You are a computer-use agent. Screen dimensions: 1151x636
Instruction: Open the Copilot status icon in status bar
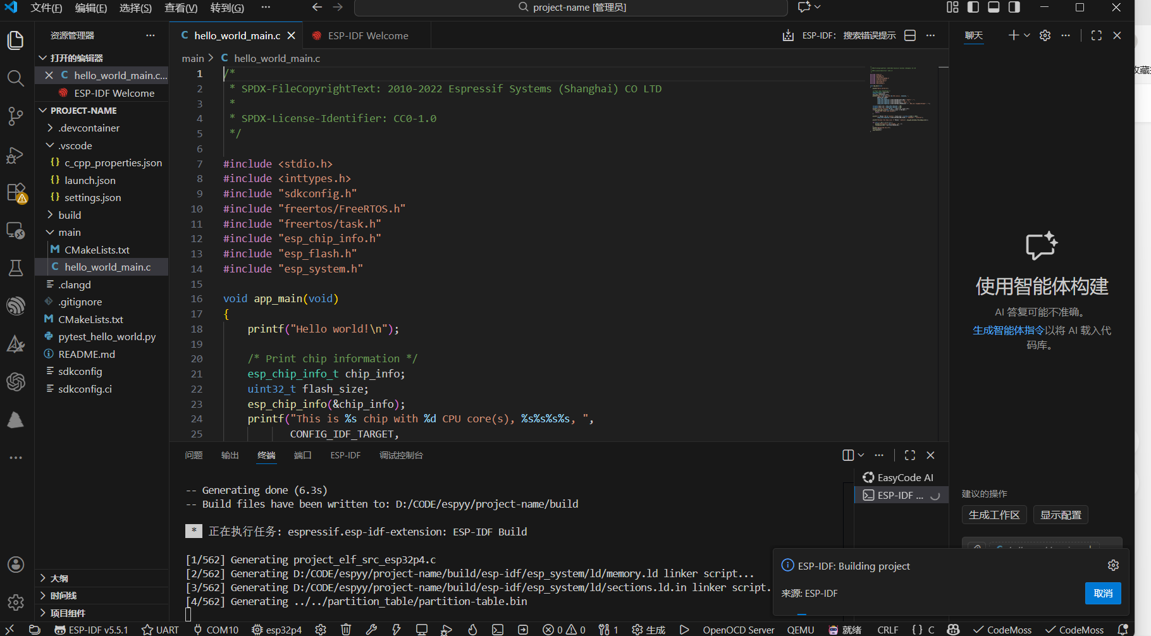coord(953,630)
